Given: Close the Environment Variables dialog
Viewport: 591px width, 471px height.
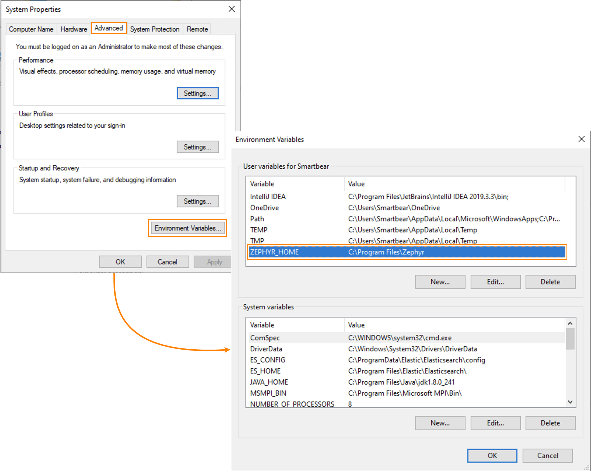Looking at the screenshot, I should pyautogui.click(x=581, y=139).
